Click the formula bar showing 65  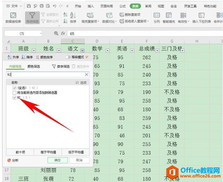(145, 34)
